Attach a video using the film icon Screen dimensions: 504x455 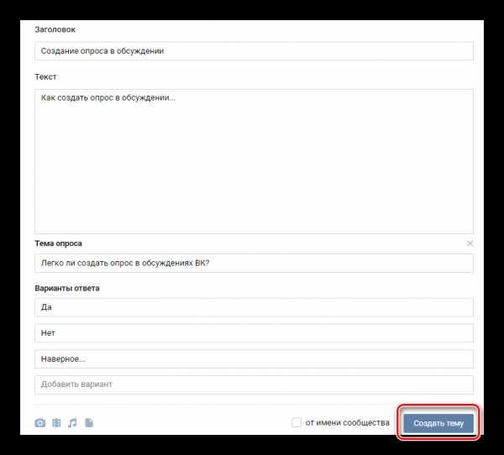click(56, 423)
